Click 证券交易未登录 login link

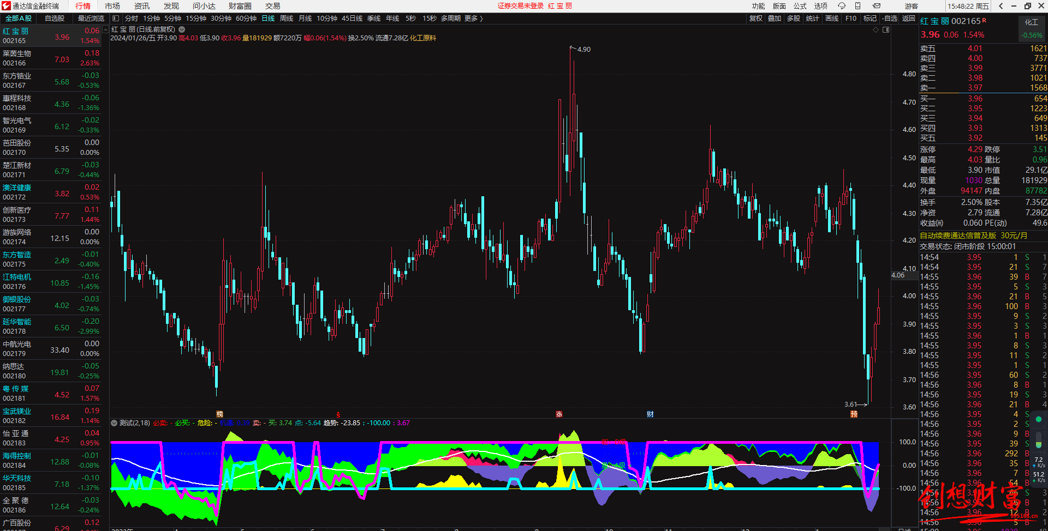[x=521, y=6]
